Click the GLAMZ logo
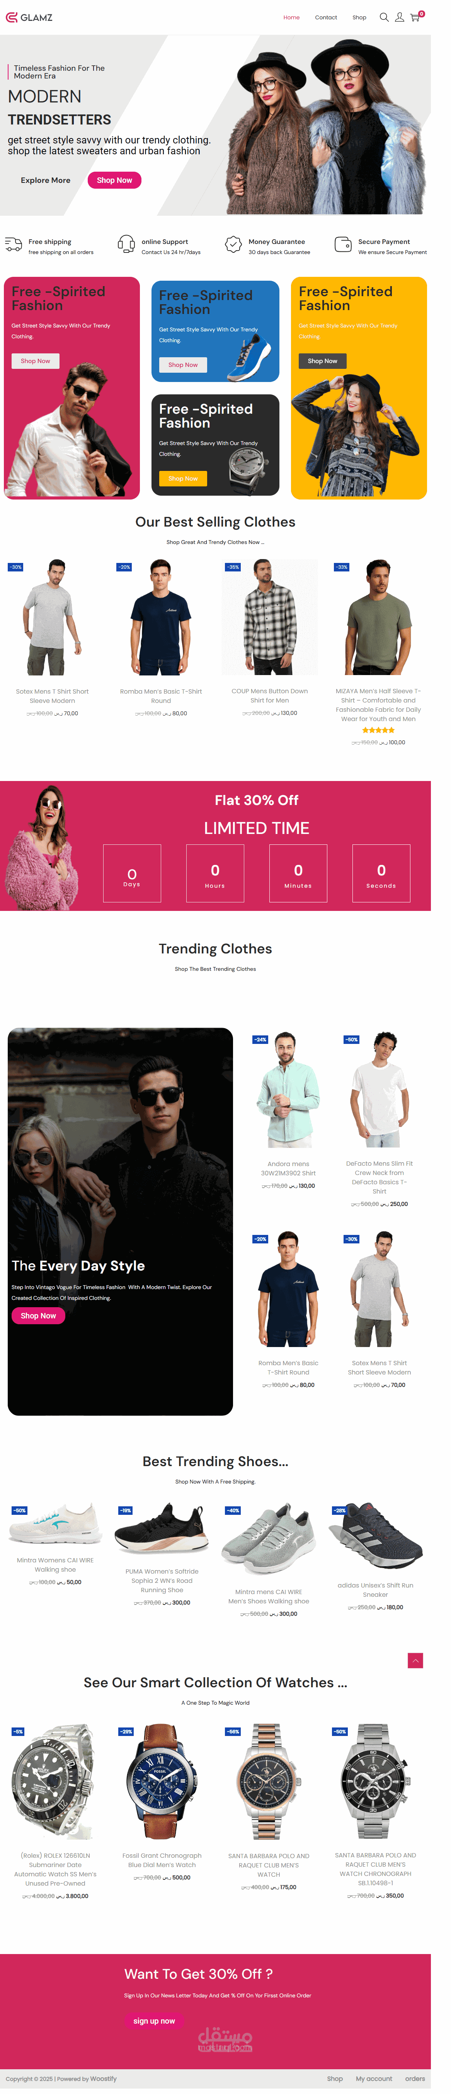The width and height of the screenshot is (451, 2094). click(x=29, y=17)
